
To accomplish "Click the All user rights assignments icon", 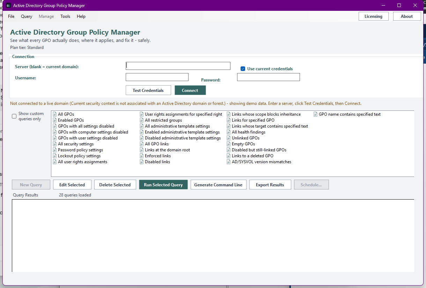I will click(54, 162).
